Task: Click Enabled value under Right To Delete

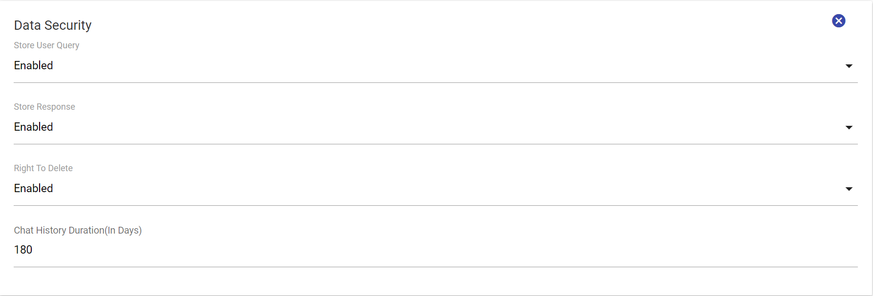Action: pos(34,188)
